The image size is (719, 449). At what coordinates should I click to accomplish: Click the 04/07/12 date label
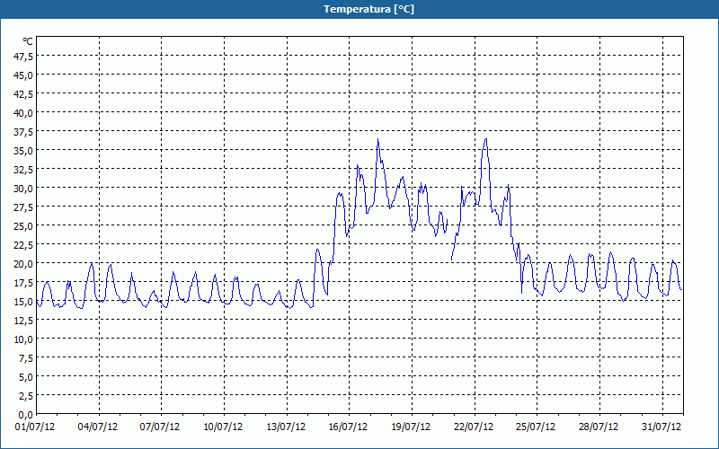[98, 427]
